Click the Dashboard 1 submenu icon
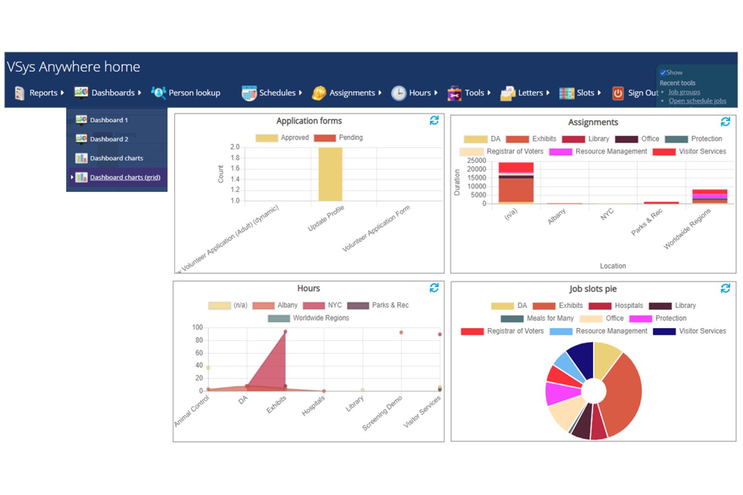 (81, 120)
